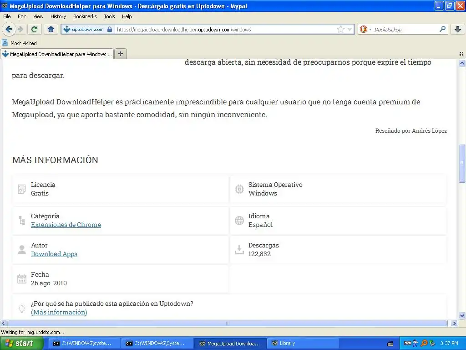Screen dimensions: 466x350
Task: Open the (Más información) link
Action: click(59, 312)
